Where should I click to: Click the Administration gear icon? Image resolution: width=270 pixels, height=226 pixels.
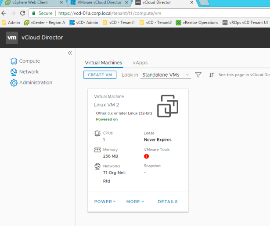click(14, 83)
